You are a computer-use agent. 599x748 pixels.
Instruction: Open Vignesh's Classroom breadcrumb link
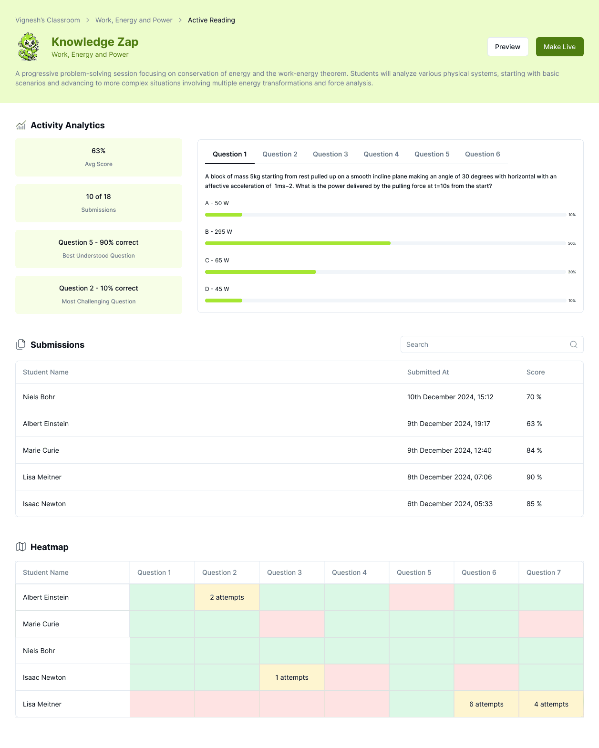pyautogui.click(x=48, y=20)
